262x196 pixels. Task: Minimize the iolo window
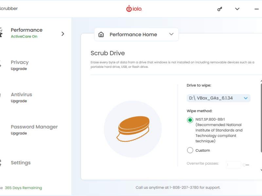(256, 9)
